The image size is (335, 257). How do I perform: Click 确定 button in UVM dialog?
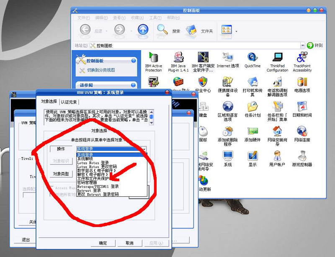click(103, 243)
